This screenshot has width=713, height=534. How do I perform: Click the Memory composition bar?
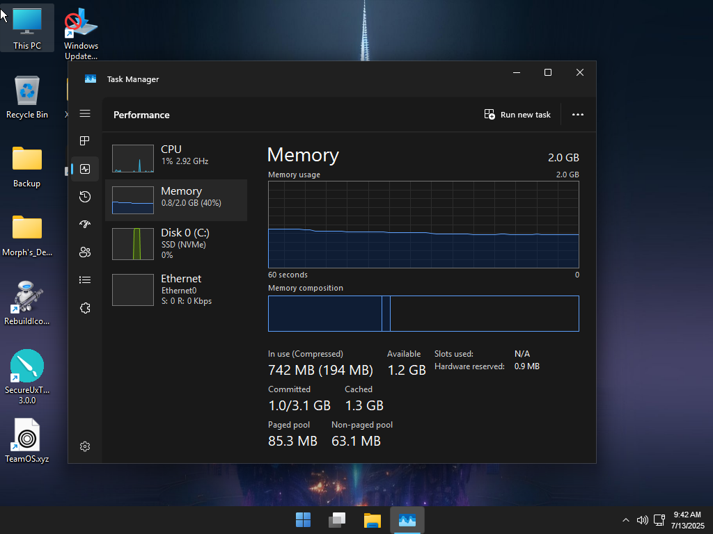click(423, 314)
